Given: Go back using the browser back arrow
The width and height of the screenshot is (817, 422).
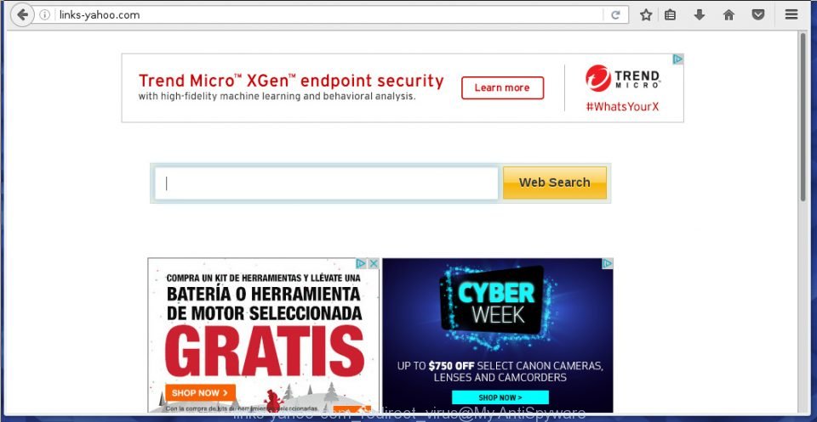Looking at the screenshot, I should 22,14.
